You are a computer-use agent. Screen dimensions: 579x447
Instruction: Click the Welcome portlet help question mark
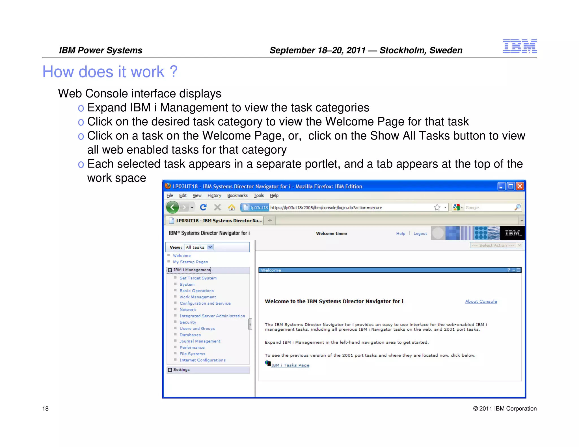point(509,270)
